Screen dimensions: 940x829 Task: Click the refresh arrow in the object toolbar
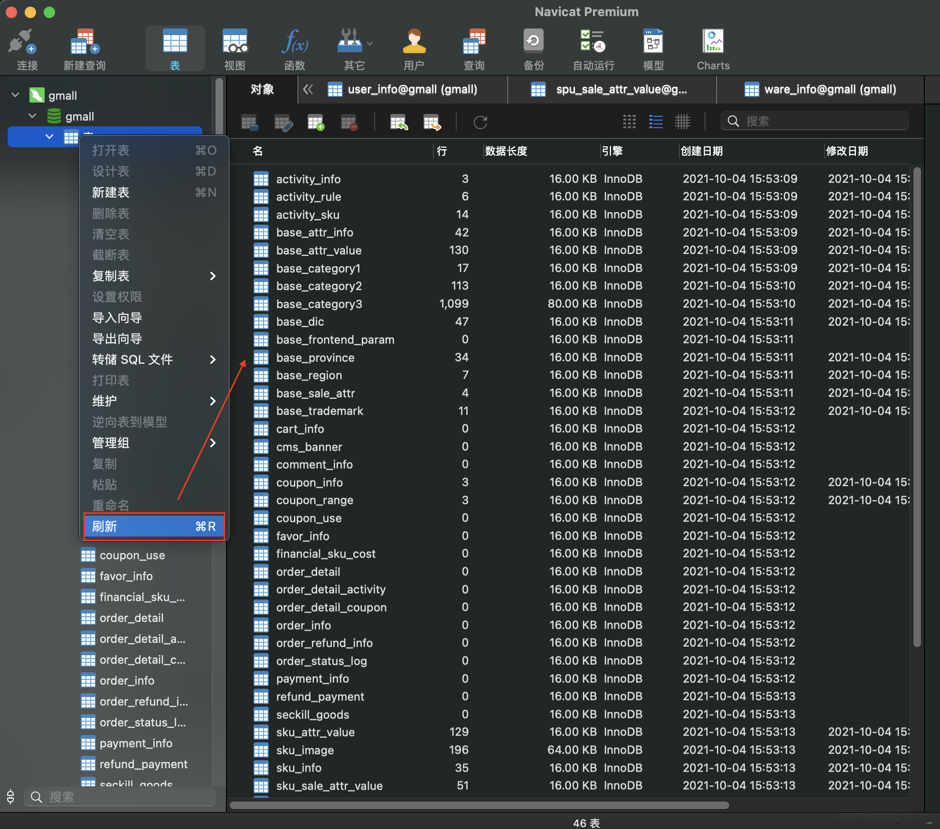[480, 122]
